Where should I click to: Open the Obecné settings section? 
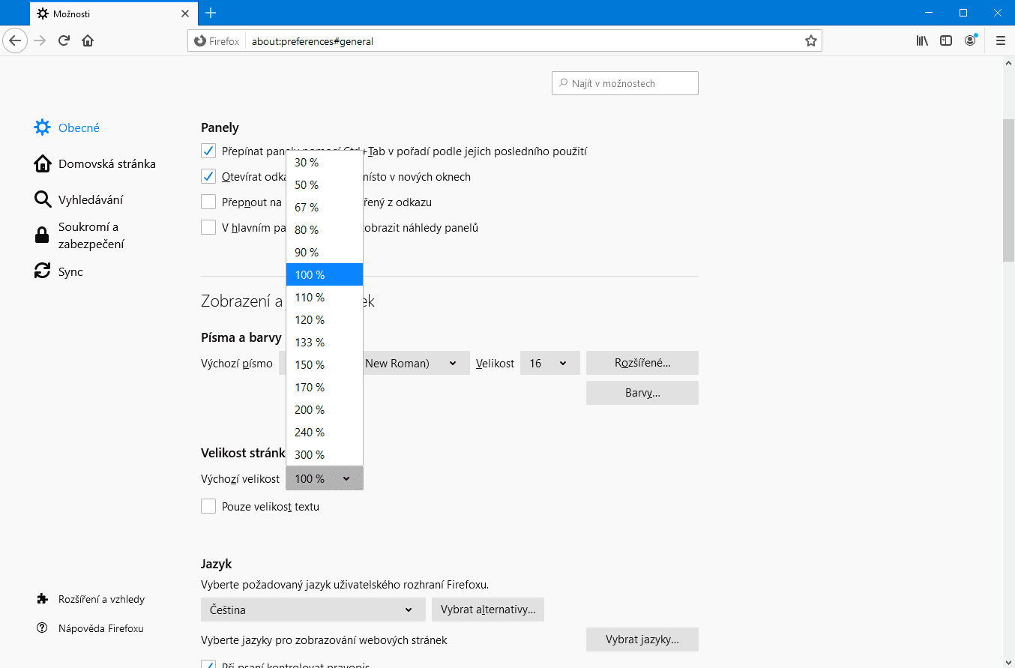[77, 127]
